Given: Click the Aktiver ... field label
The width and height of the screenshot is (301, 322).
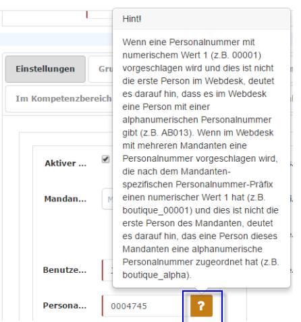Looking at the screenshot, I should coord(65,164).
